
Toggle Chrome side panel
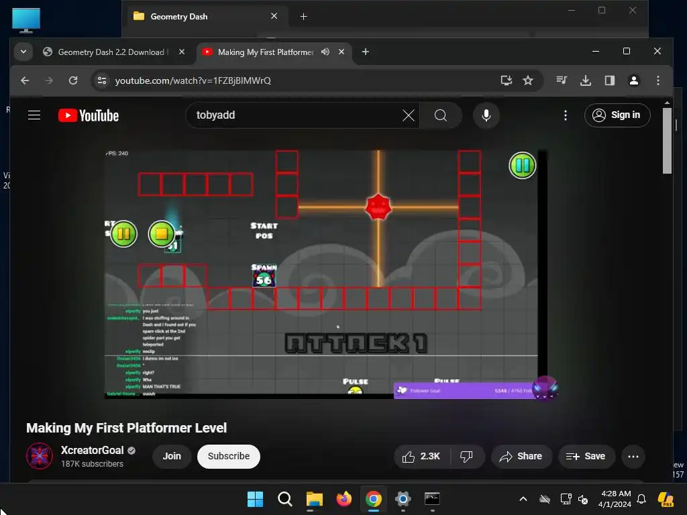(609, 80)
